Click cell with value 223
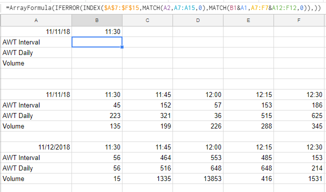This screenshot has width=326, height=192. click(x=97, y=115)
